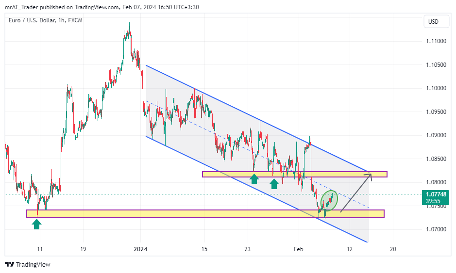456x273 pixels.
Task: Click the 20 date axis label
Action: [393, 249]
